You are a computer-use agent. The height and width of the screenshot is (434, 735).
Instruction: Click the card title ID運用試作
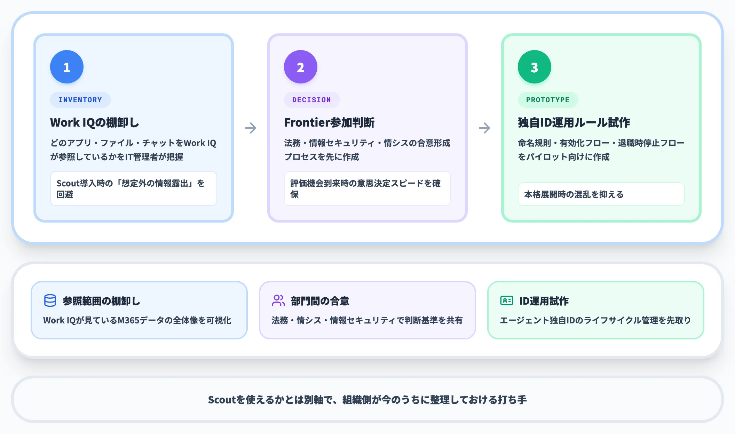point(544,301)
